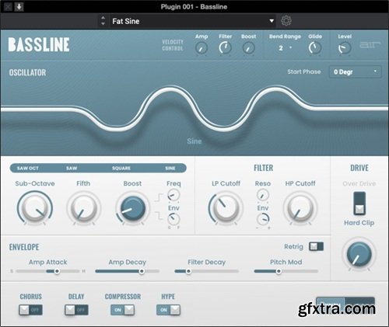Enable the Chorus effect switch
The width and height of the screenshot is (389, 327).
(x=30, y=310)
